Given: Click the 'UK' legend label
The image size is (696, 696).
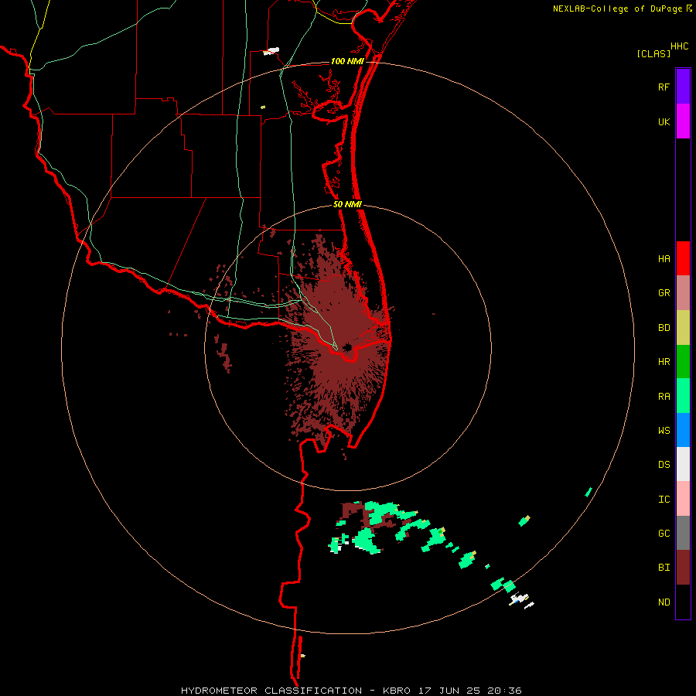Looking at the screenshot, I should point(664,121).
